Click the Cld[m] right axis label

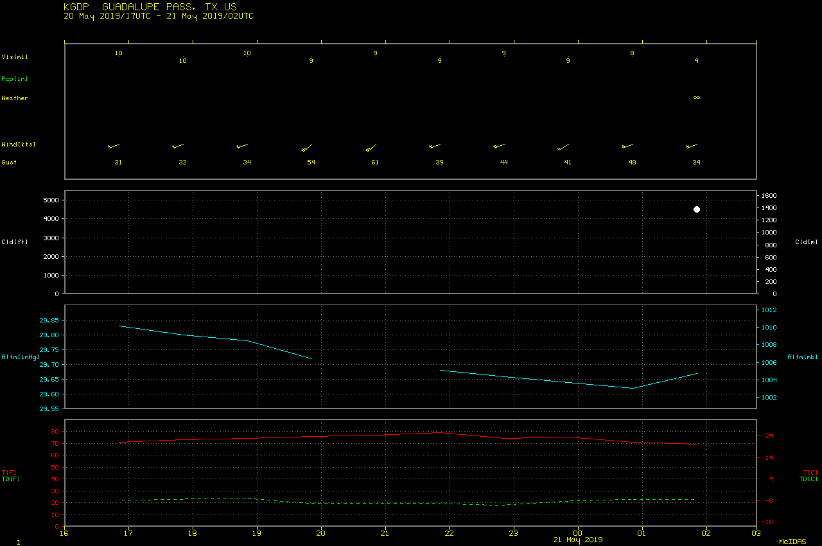coord(806,242)
